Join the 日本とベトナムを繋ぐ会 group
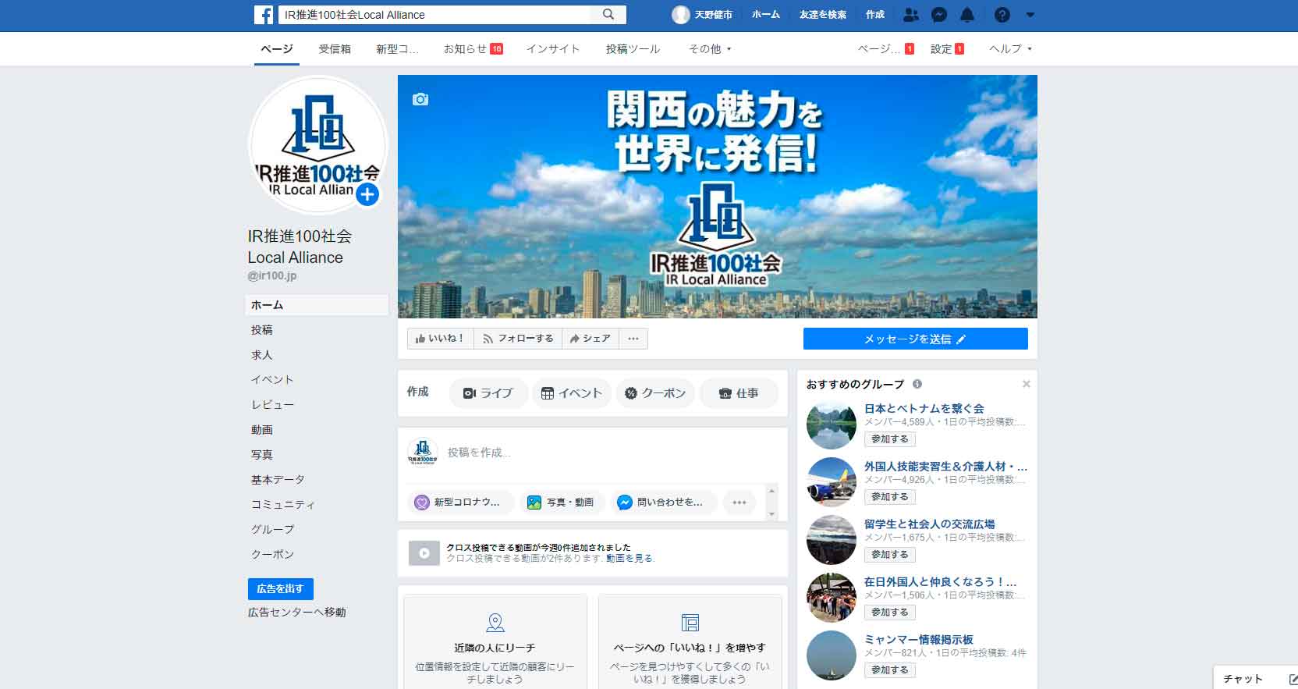The image size is (1298, 689). click(x=889, y=439)
